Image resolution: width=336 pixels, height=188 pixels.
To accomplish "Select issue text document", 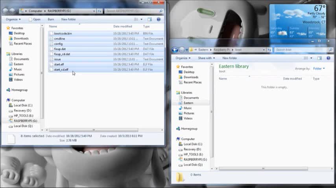I will point(106,59).
